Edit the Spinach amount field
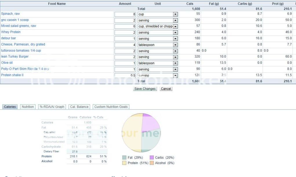296x177 pixels. tap(125, 14)
